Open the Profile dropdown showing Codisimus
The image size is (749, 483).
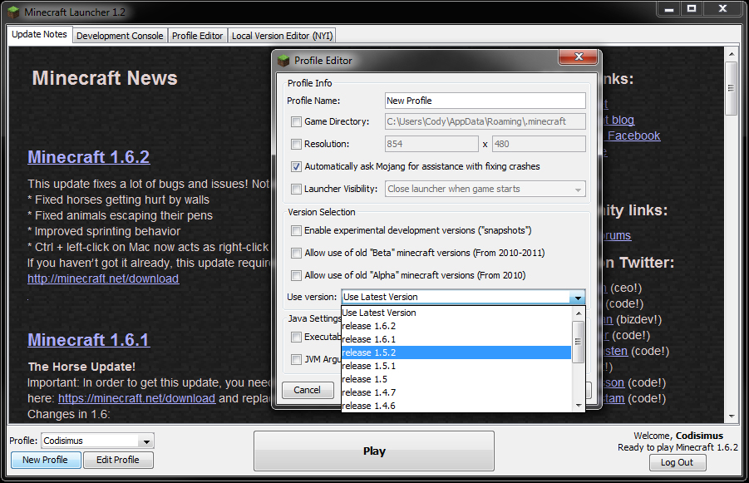[97, 441]
